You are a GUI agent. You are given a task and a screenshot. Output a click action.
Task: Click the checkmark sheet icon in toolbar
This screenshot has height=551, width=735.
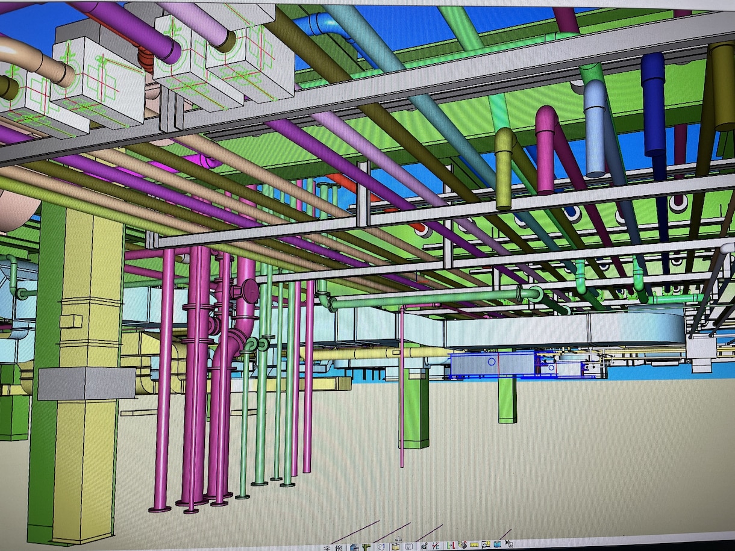coord(409,547)
